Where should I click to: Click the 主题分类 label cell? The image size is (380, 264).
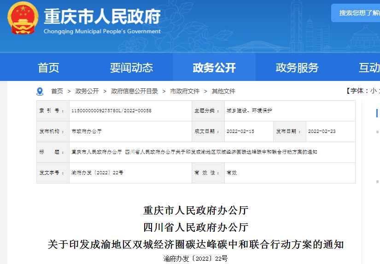coord(208,111)
